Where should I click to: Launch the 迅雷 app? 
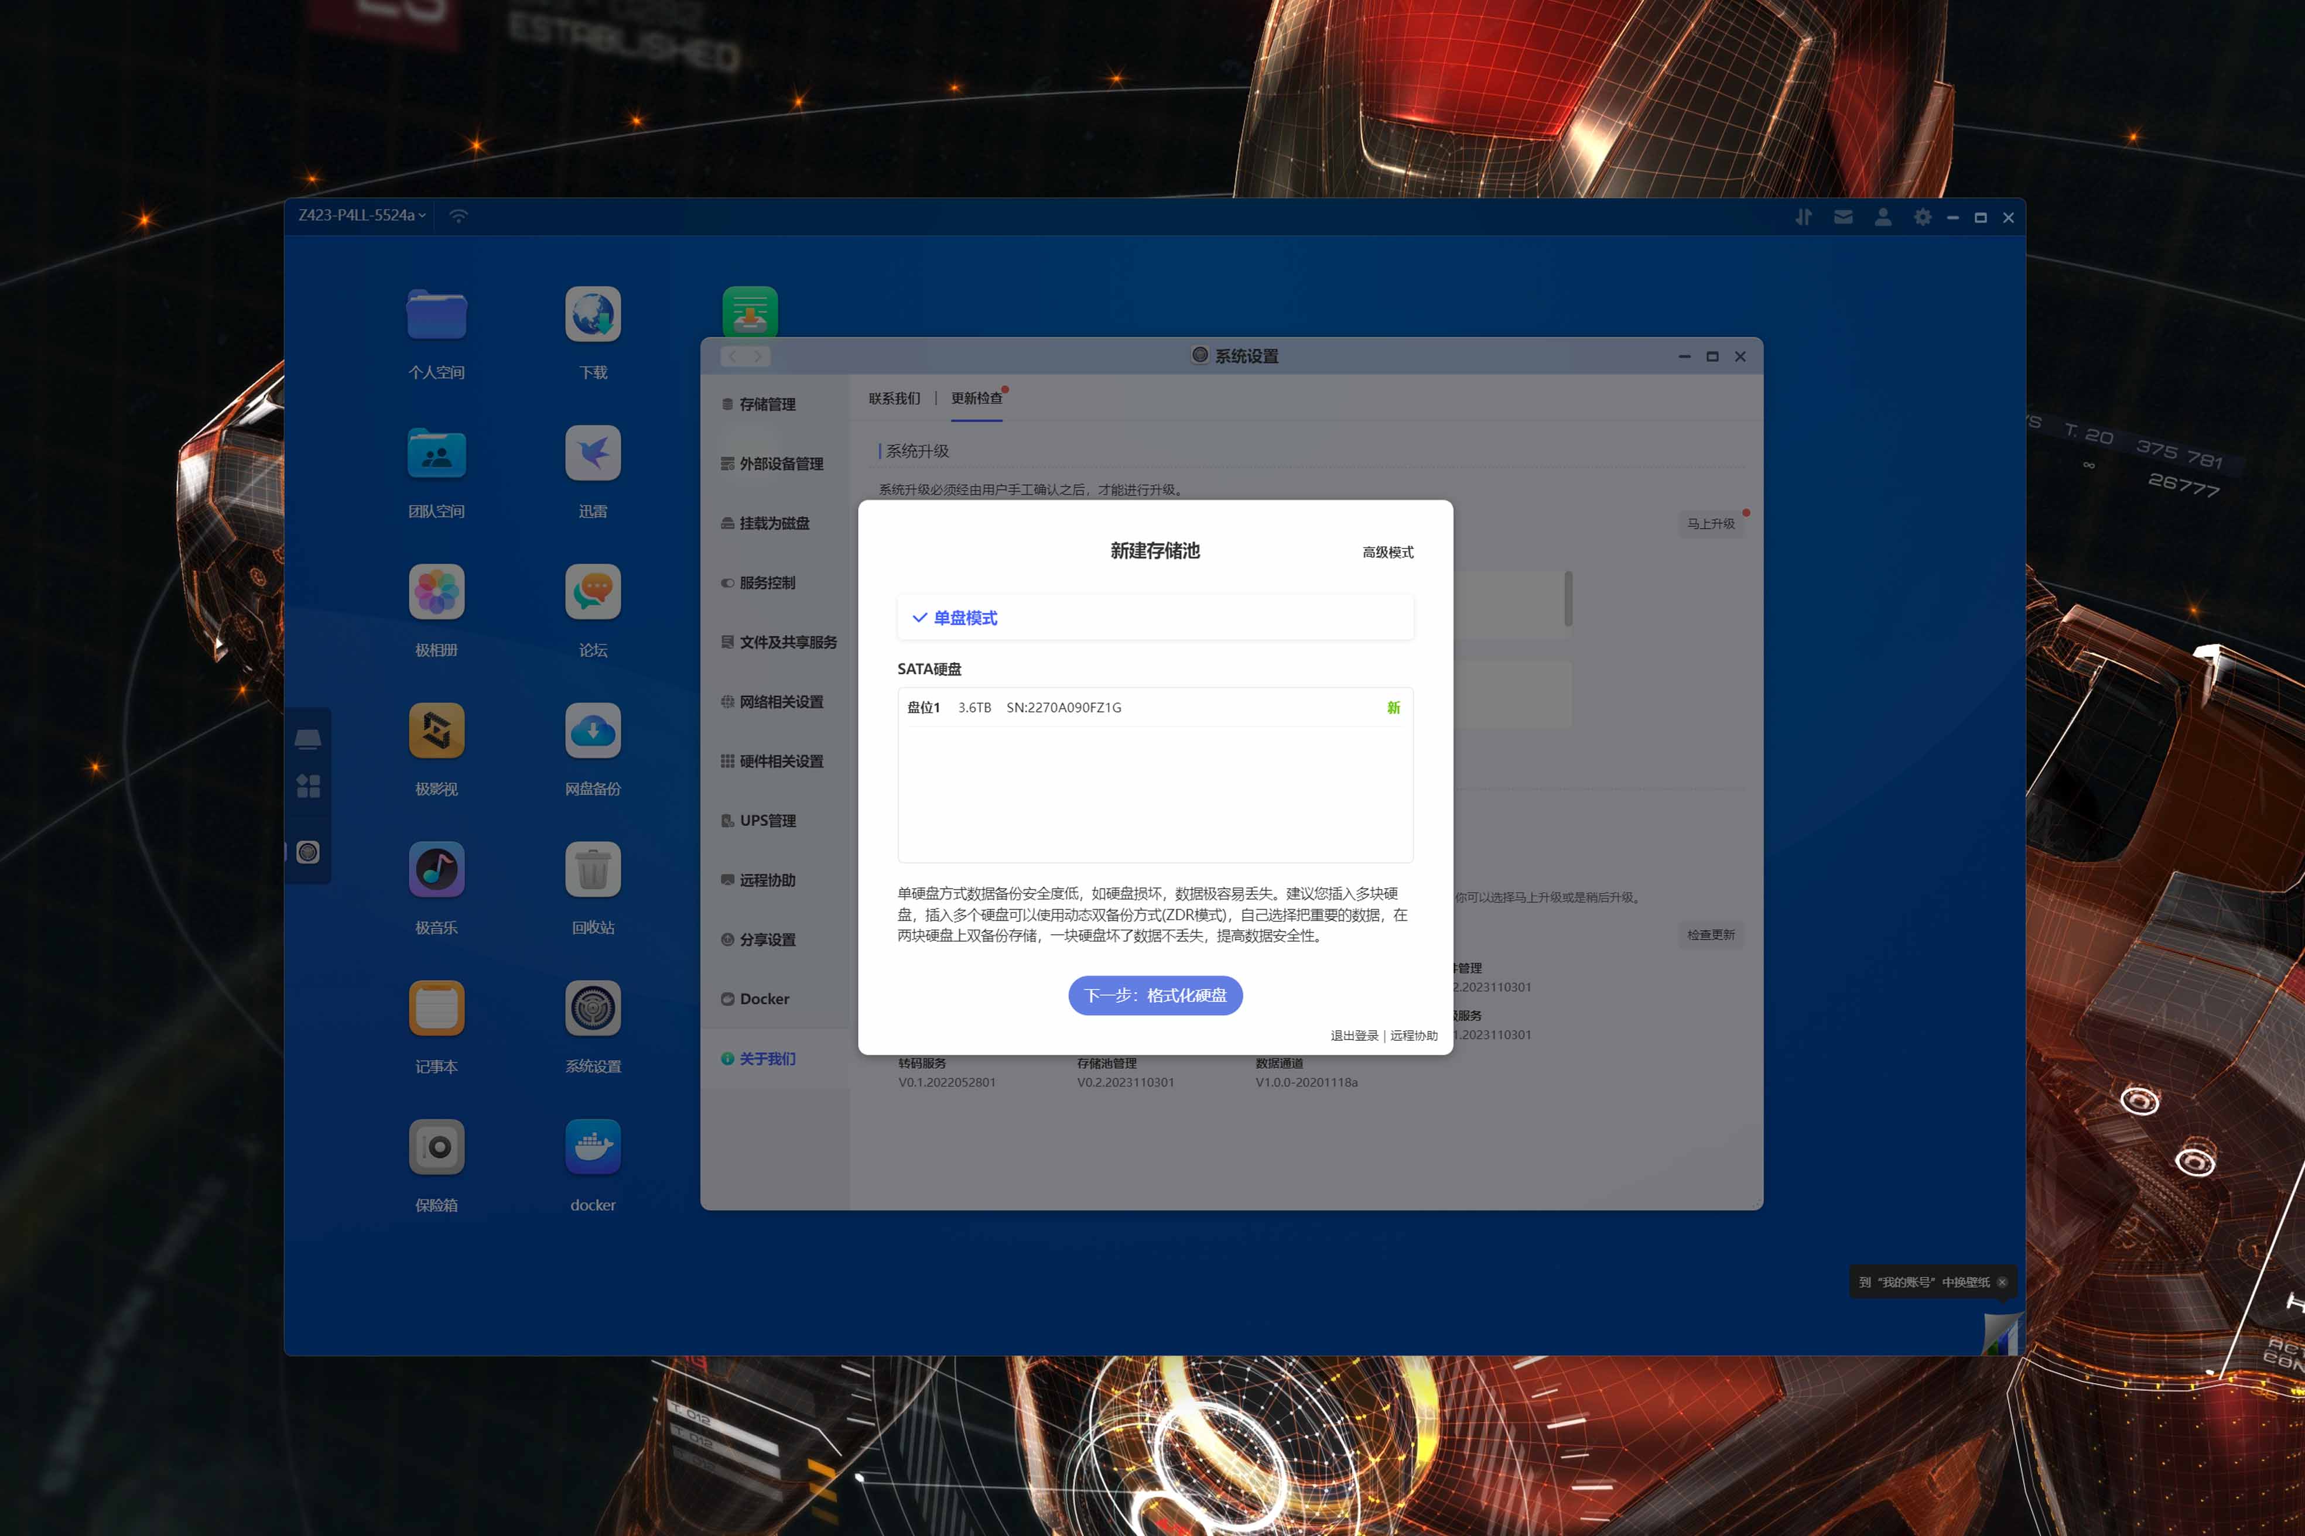coord(593,454)
